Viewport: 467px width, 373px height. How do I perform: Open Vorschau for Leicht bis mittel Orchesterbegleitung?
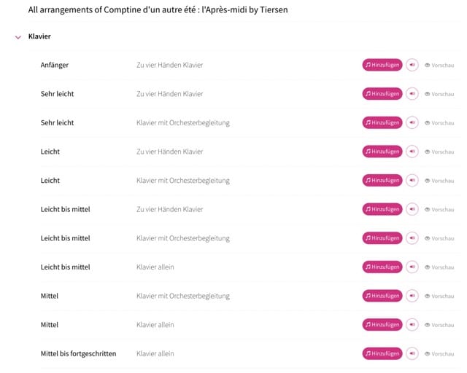click(x=439, y=238)
